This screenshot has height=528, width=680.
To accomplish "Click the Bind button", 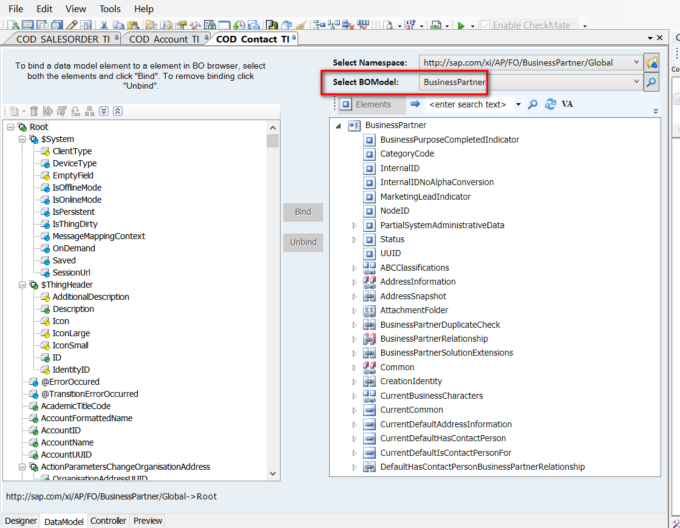I will pos(303,212).
